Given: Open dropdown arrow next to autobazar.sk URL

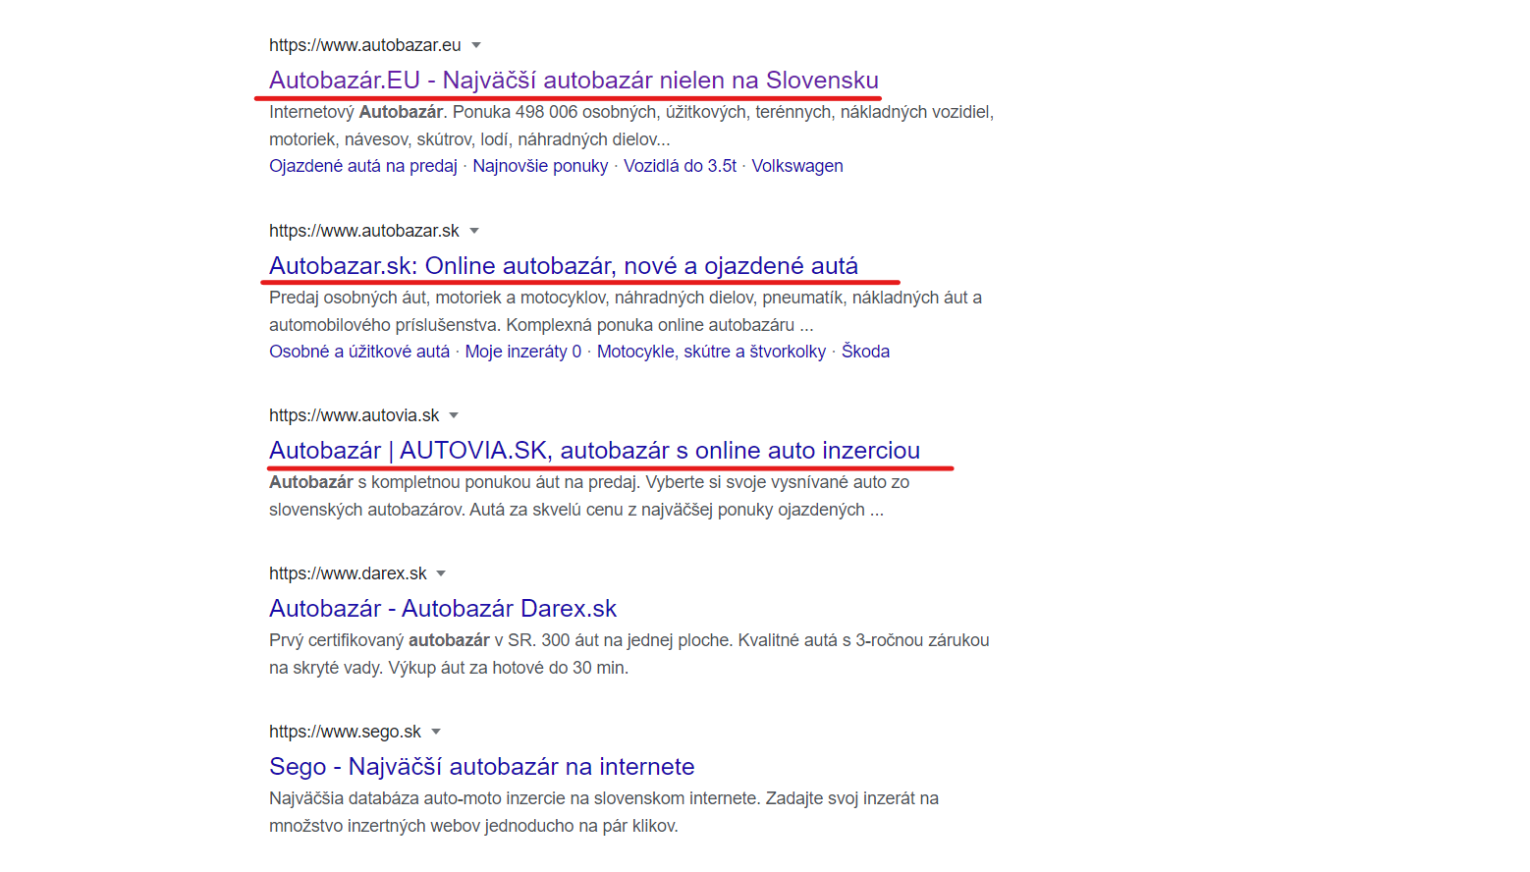Looking at the screenshot, I should click(474, 231).
